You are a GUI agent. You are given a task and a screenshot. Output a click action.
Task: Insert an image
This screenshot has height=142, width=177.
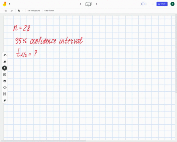tap(4, 81)
